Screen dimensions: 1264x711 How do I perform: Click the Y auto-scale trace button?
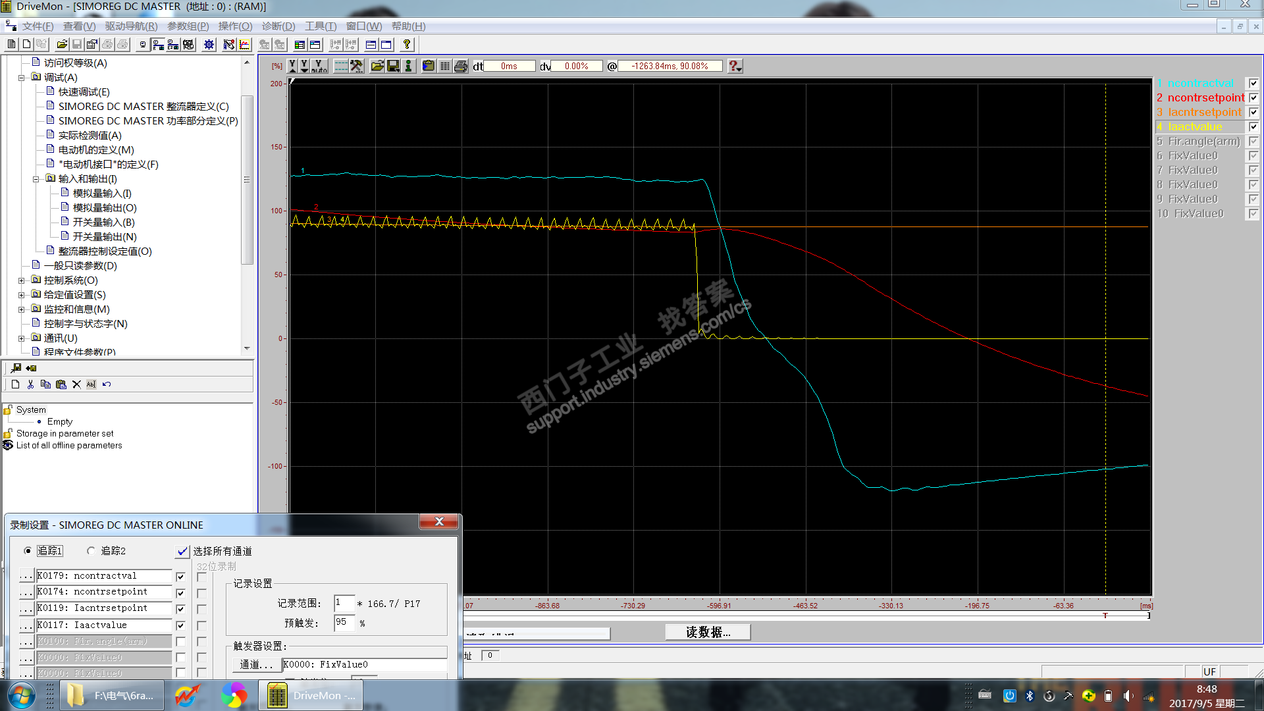[x=319, y=66]
